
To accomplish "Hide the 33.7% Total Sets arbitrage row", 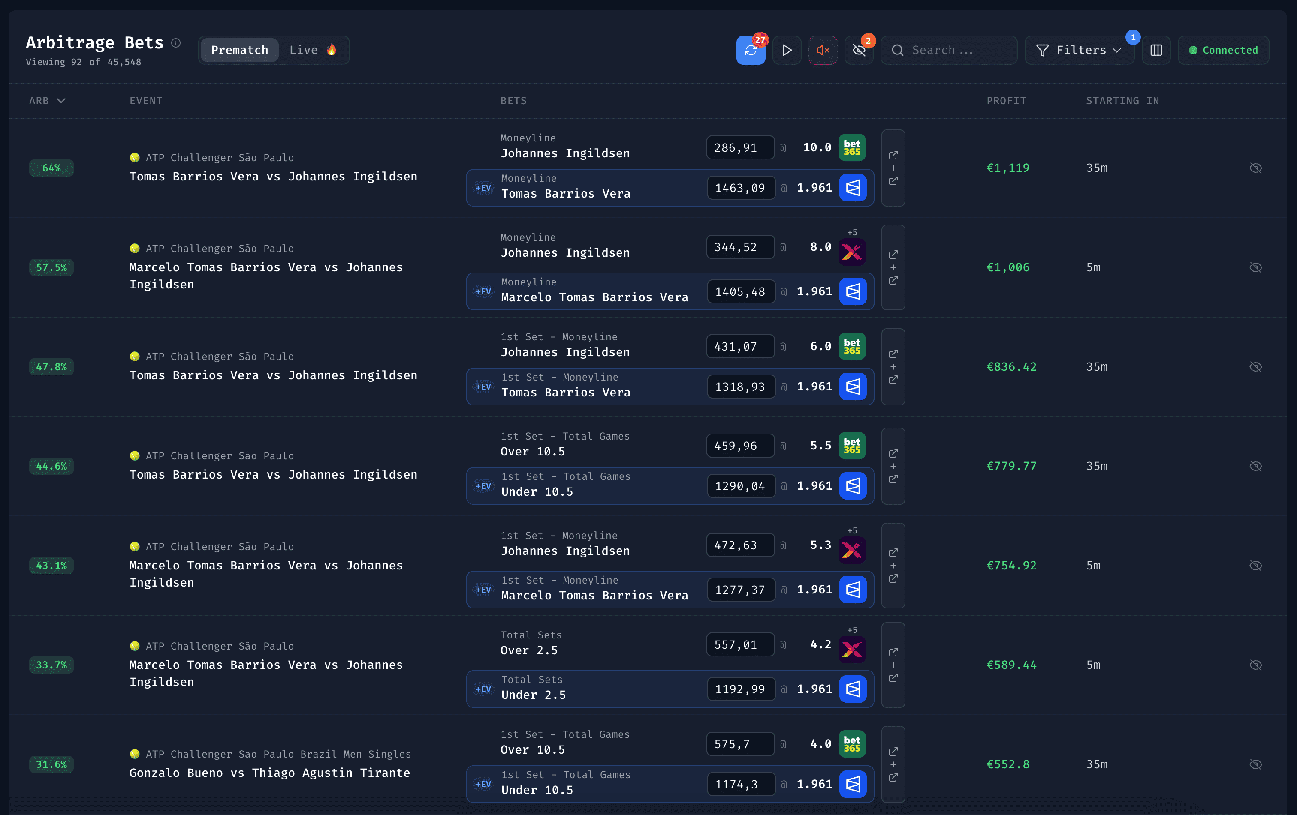I will point(1256,664).
